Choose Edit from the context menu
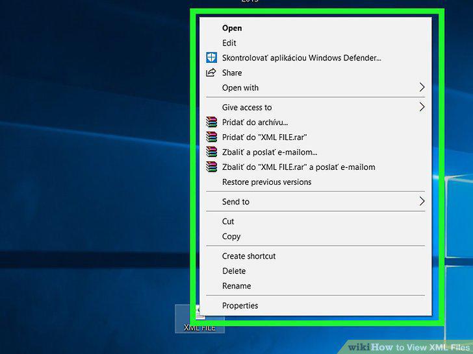Image resolution: width=473 pixels, height=354 pixels. coord(229,43)
